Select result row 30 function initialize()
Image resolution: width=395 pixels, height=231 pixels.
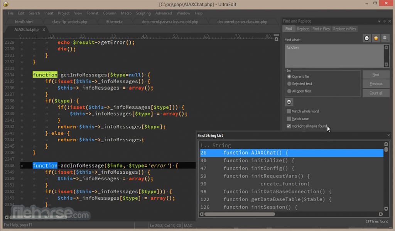292,160
